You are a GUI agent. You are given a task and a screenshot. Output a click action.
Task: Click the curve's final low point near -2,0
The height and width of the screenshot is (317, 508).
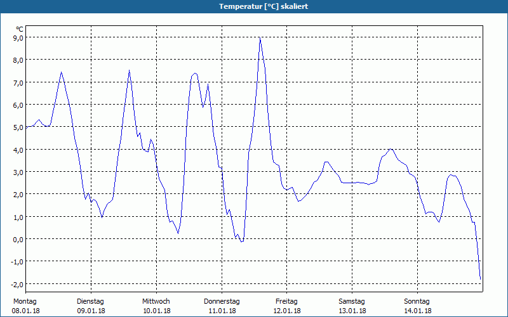[480, 279]
